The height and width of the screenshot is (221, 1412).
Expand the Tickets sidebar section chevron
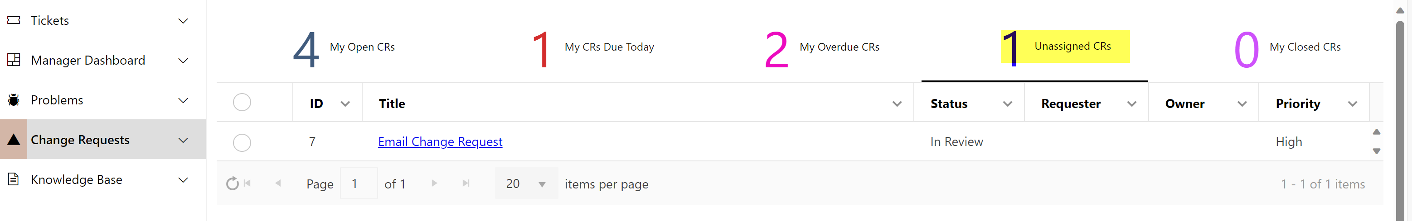tap(184, 21)
